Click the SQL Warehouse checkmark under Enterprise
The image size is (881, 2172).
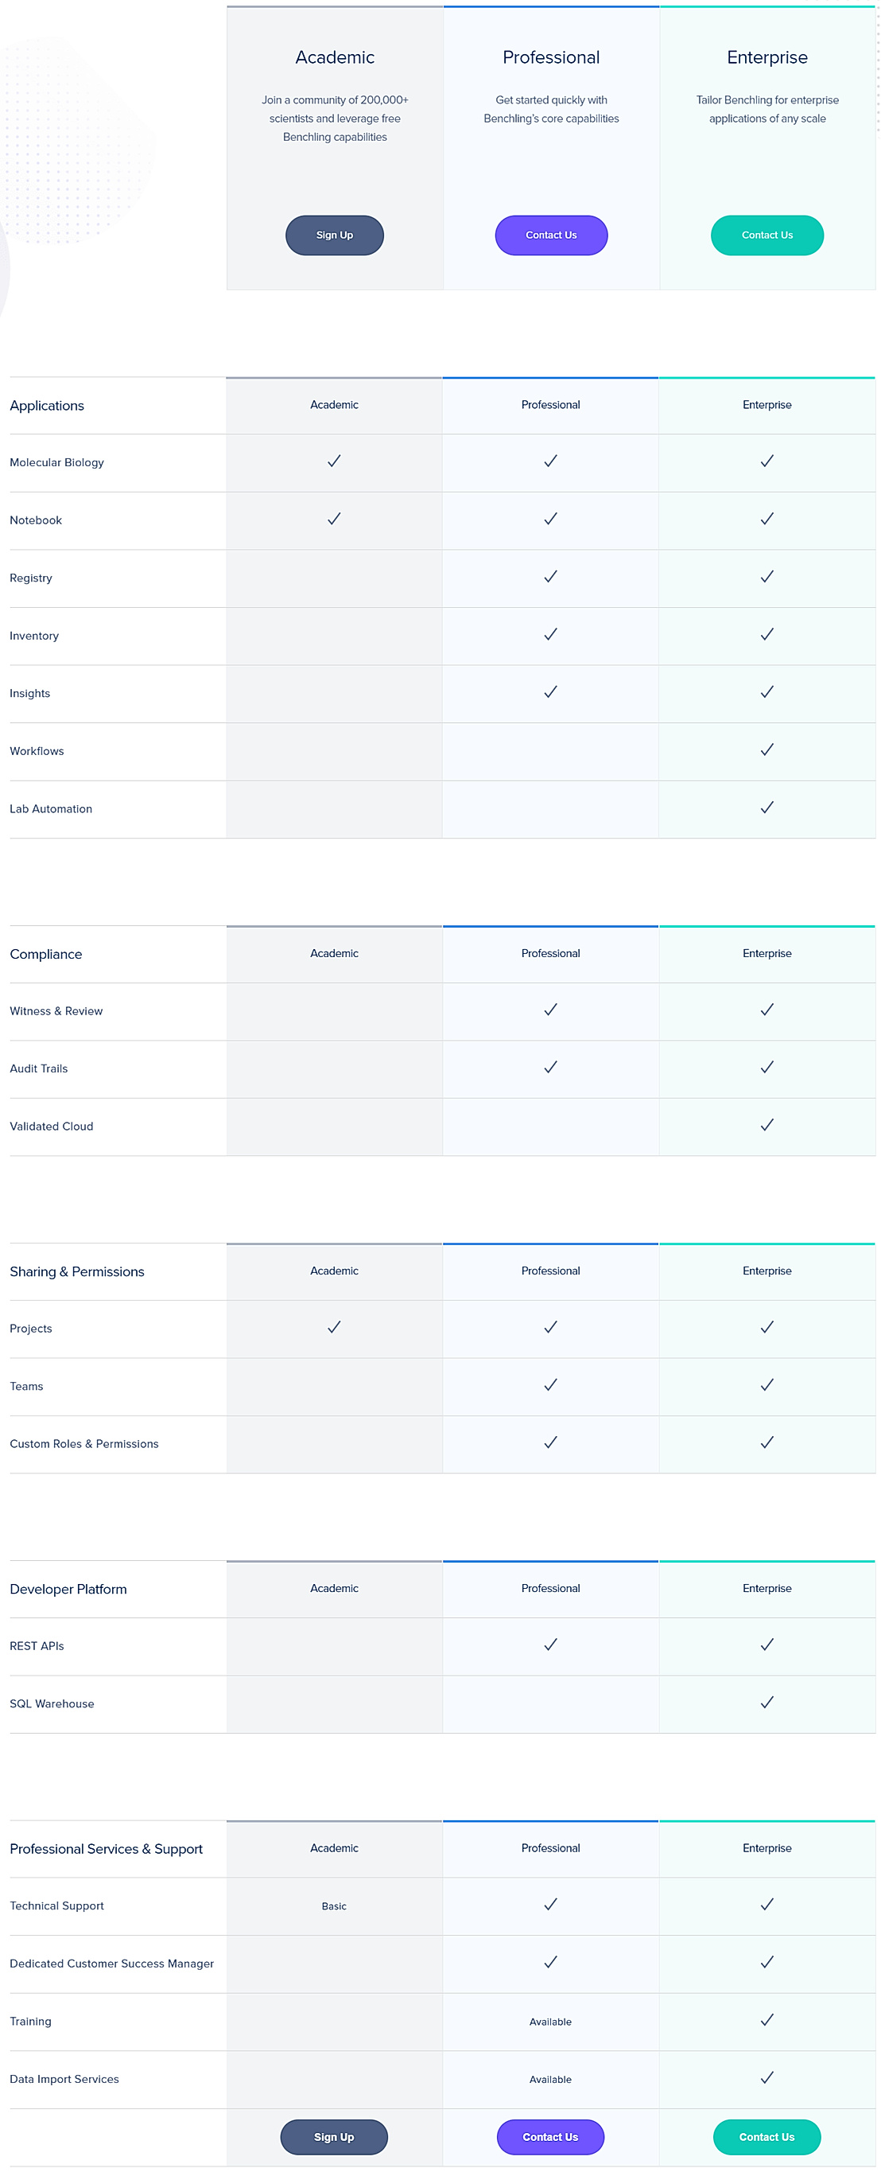766,1703
